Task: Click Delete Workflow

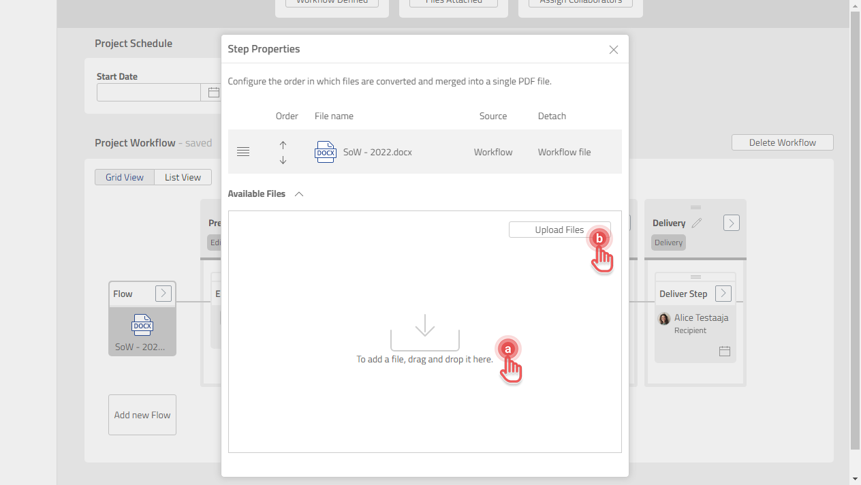Action: point(782,142)
